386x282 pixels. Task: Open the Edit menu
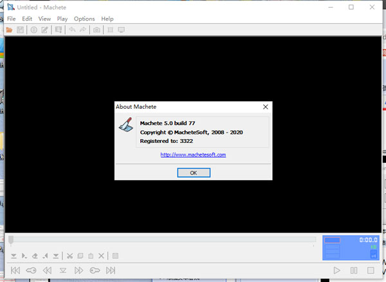(x=27, y=19)
